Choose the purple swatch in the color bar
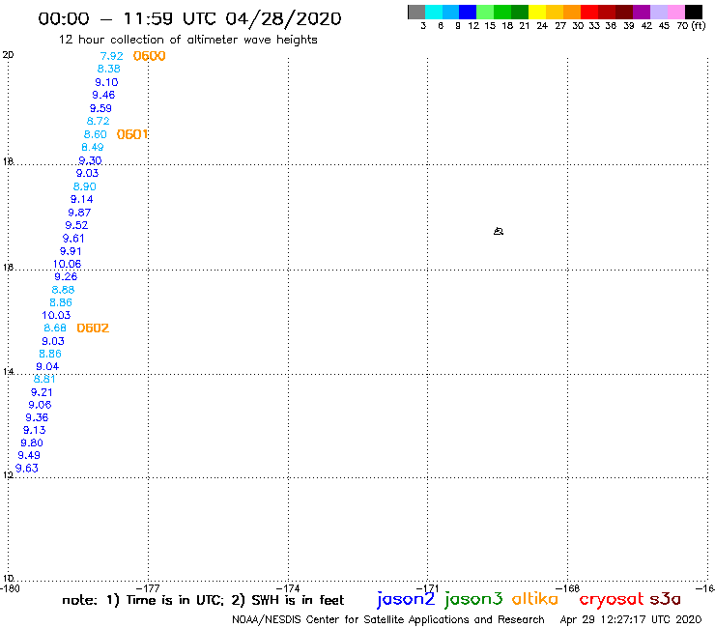Screen dimensions: 715x628 [x=642, y=12]
